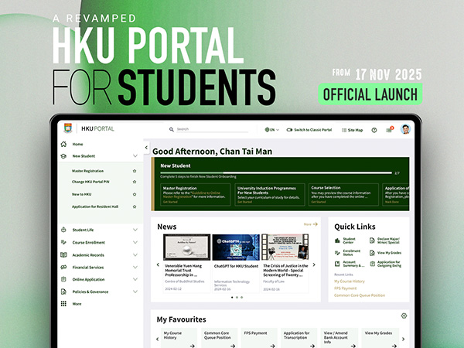The width and height of the screenshot is (464, 348).
Task: Click Get Started under Course Selection
Action: tap(319, 202)
